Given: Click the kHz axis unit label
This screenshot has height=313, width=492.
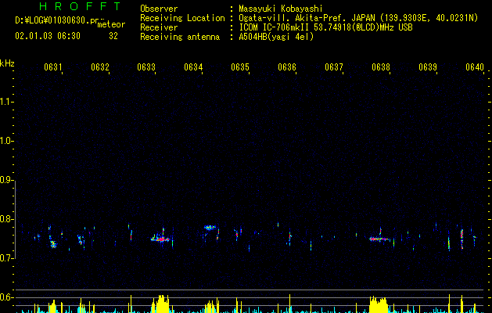Looking at the screenshot, I should [x=7, y=63].
